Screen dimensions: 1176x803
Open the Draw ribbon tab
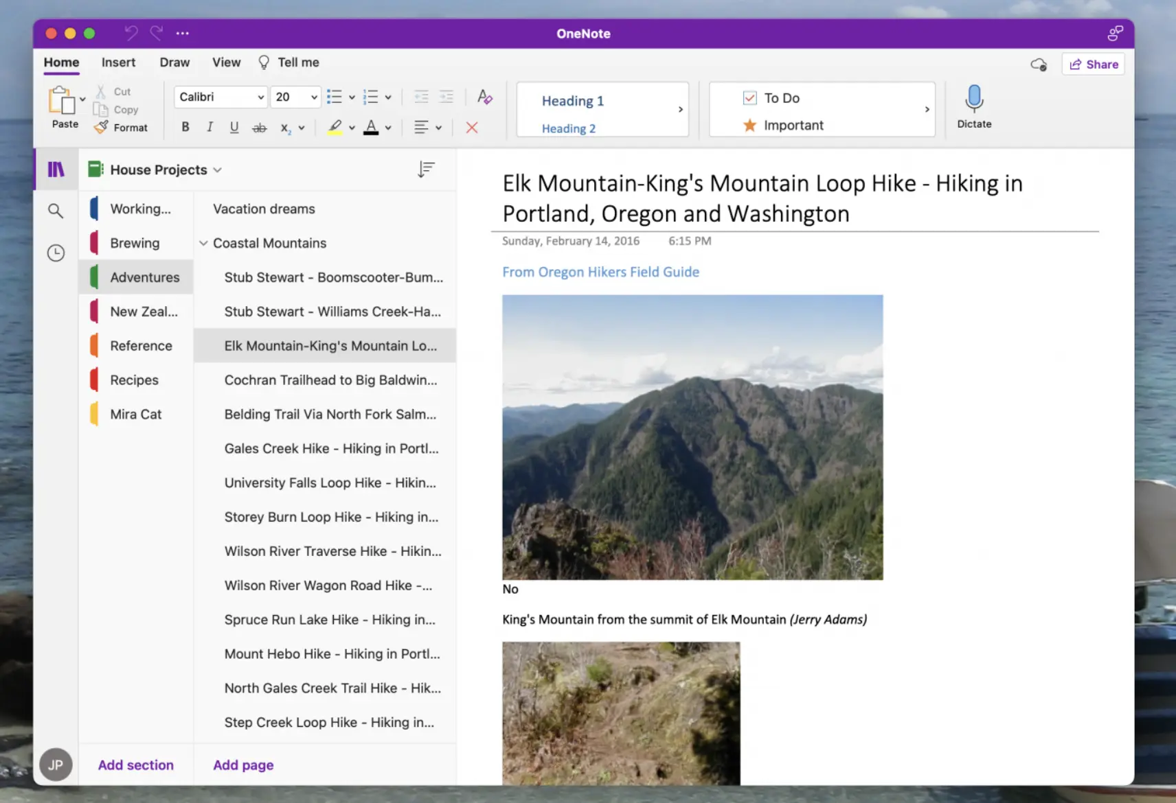click(x=174, y=62)
